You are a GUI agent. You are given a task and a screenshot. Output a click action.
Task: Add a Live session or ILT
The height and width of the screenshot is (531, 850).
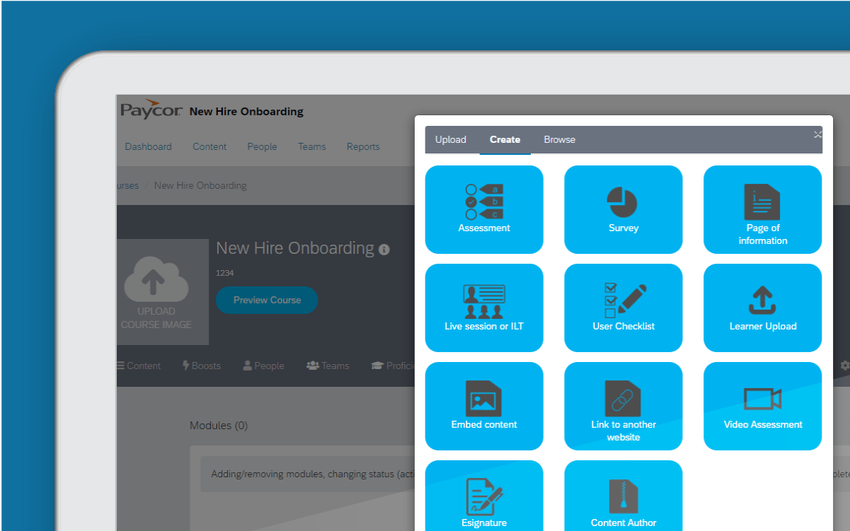click(484, 308)
